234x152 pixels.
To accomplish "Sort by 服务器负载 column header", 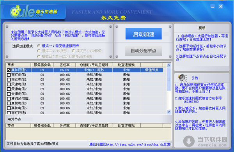I will 42,65.
